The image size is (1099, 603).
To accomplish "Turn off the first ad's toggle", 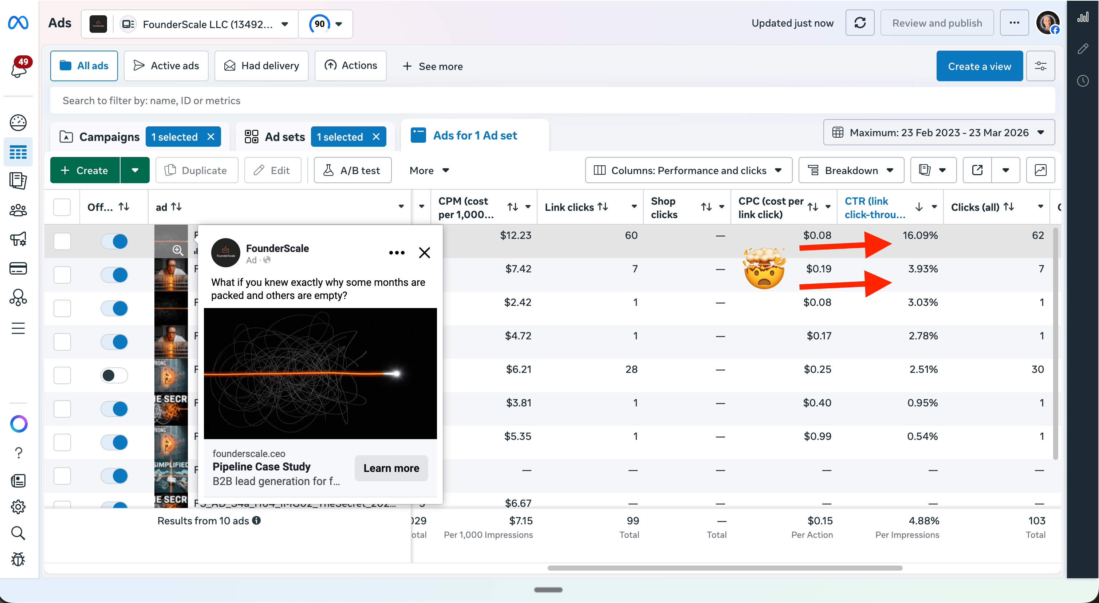I will click(x=114, y=241).
